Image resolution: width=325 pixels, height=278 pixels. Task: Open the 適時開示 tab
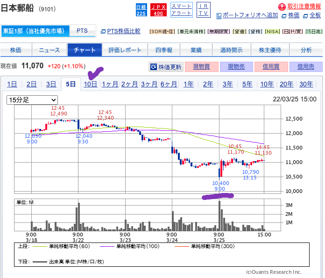click(231, 50)
